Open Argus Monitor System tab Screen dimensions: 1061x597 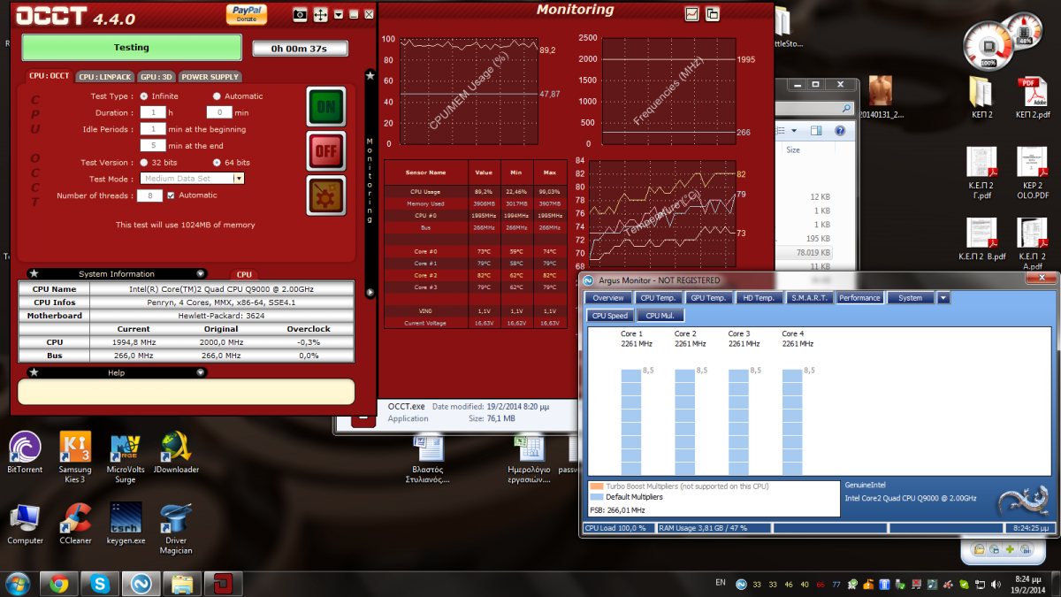[x=910, y=298]
